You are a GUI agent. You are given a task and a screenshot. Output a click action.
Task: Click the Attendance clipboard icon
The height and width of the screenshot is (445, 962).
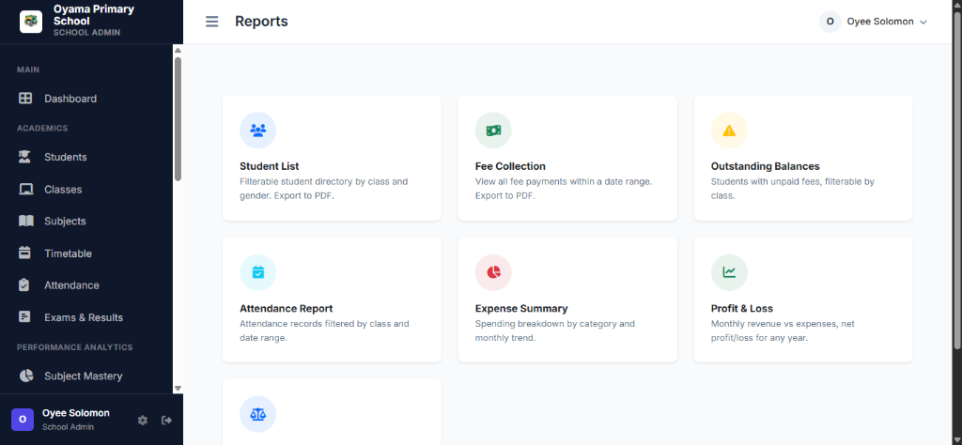coord(24,285)
